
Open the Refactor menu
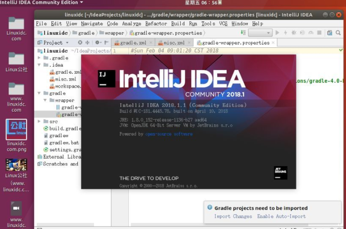(156, 24)
